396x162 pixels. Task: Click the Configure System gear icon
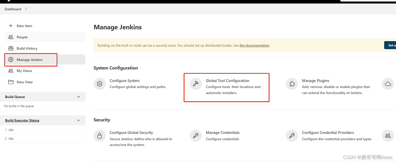100,84
